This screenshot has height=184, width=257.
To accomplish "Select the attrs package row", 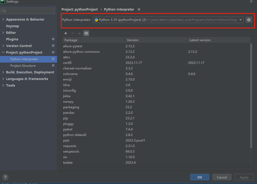I will (156, 57).
